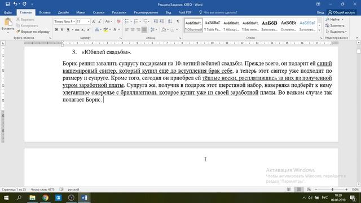This screenshot has height=203, width=361.
Task: Apply text effects with the glowing A icon
Action: [97, 29]
